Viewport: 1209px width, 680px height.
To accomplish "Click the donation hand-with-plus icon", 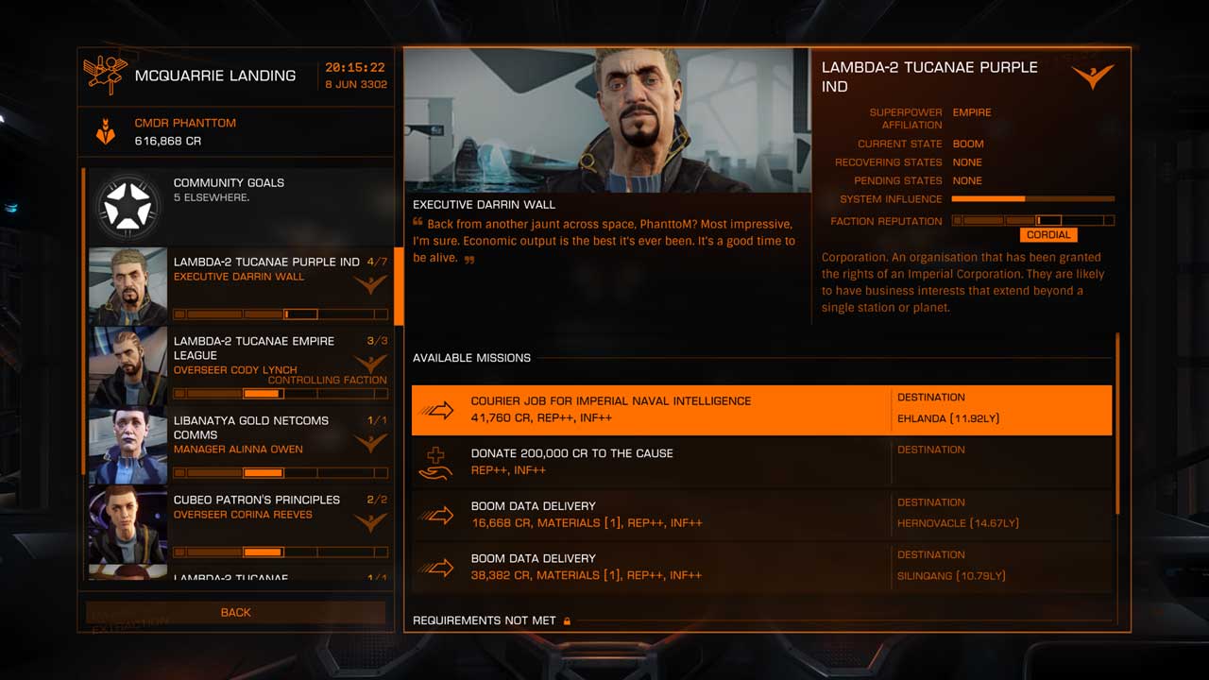I will pyautogui.click(x=436, y=463).
